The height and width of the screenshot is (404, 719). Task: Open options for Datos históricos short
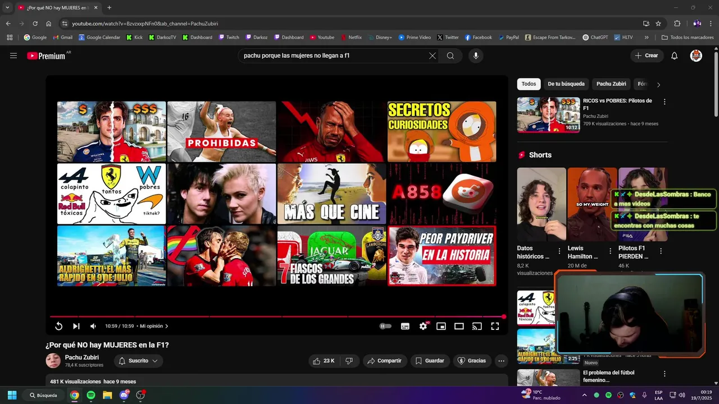559,251
